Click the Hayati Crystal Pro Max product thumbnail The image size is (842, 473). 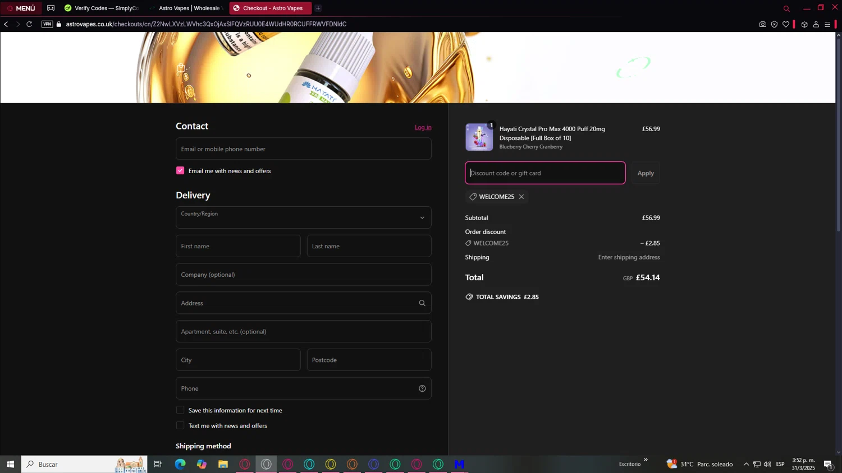pyautogui.click(x=479, y=137)
